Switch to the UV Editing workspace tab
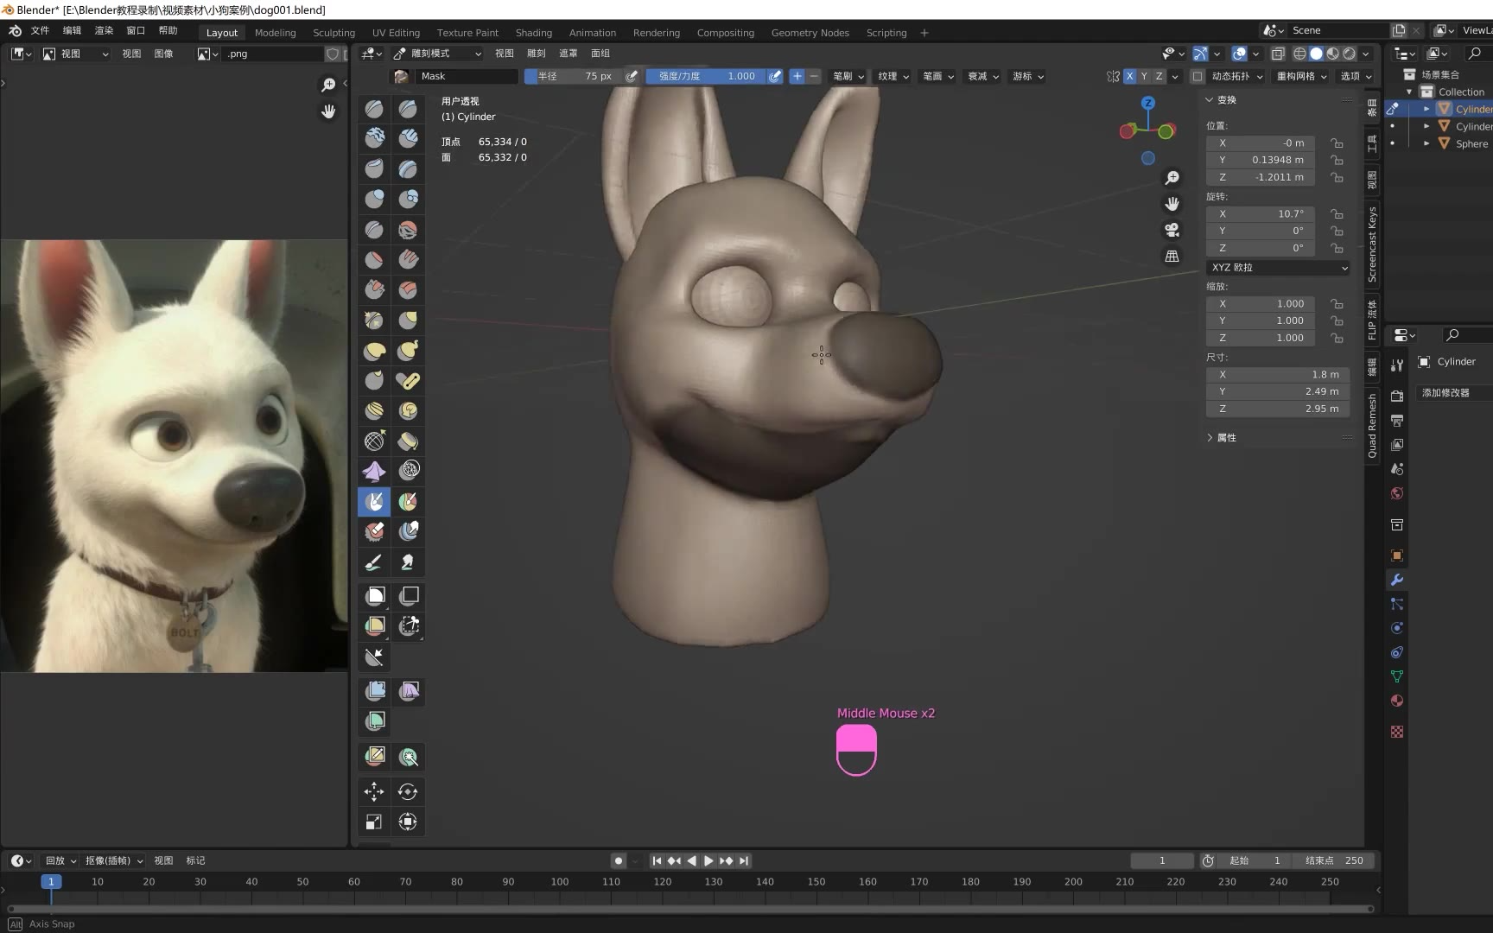The height and width of the screenshot is (933, 1493). [396, 33]
